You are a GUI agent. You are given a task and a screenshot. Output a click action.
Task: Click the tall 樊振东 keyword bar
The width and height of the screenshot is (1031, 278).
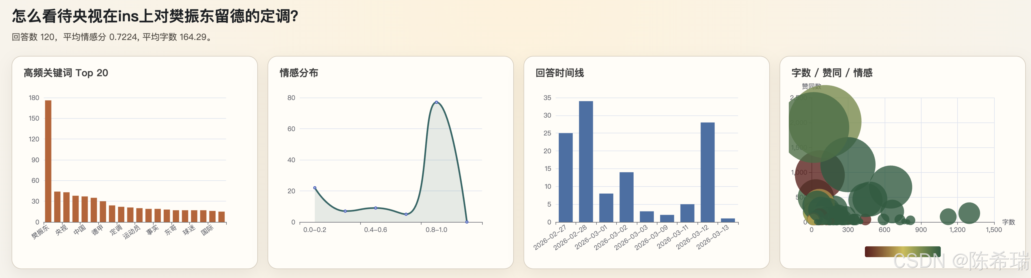48,161
